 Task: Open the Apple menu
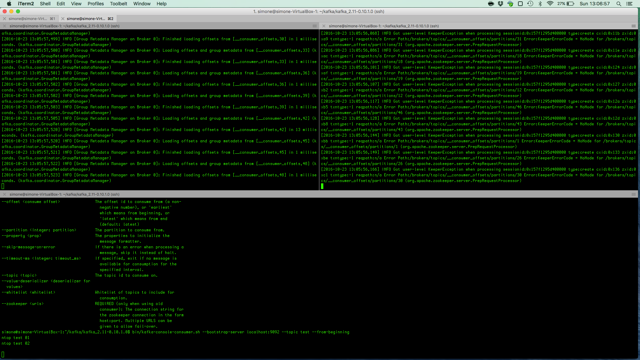coord(9,4)
